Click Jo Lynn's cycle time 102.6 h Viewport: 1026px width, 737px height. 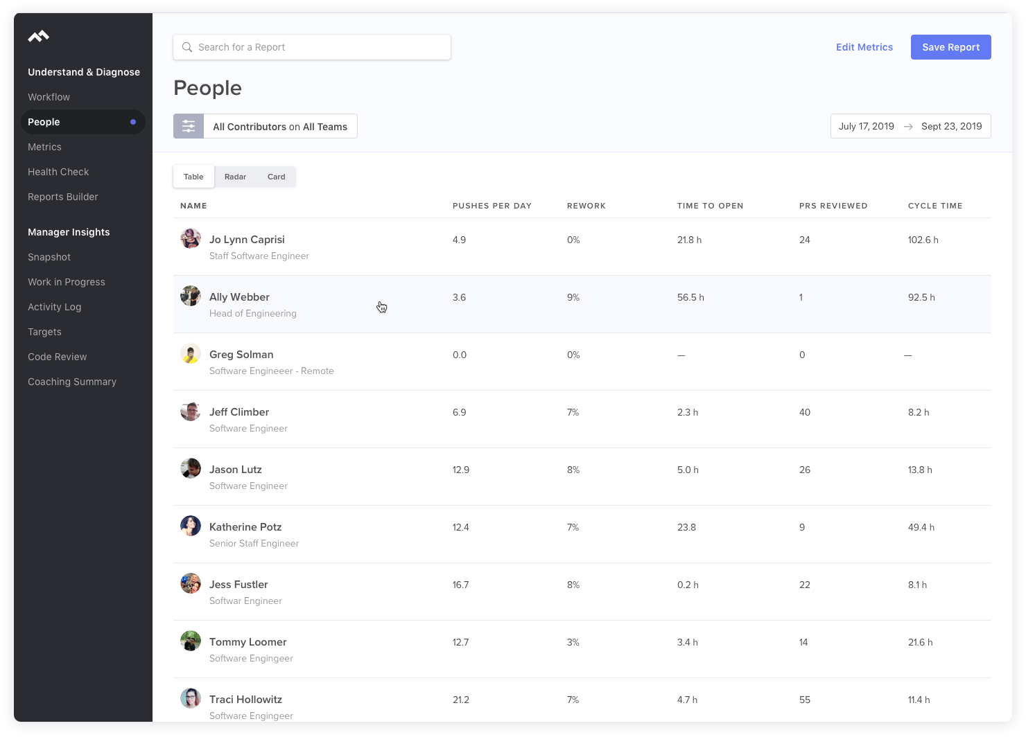pyautogui.click(x=923, y=240)
